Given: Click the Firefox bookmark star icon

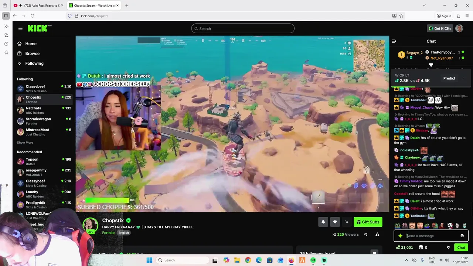Looking at the screenshot, I should point(401,16).
